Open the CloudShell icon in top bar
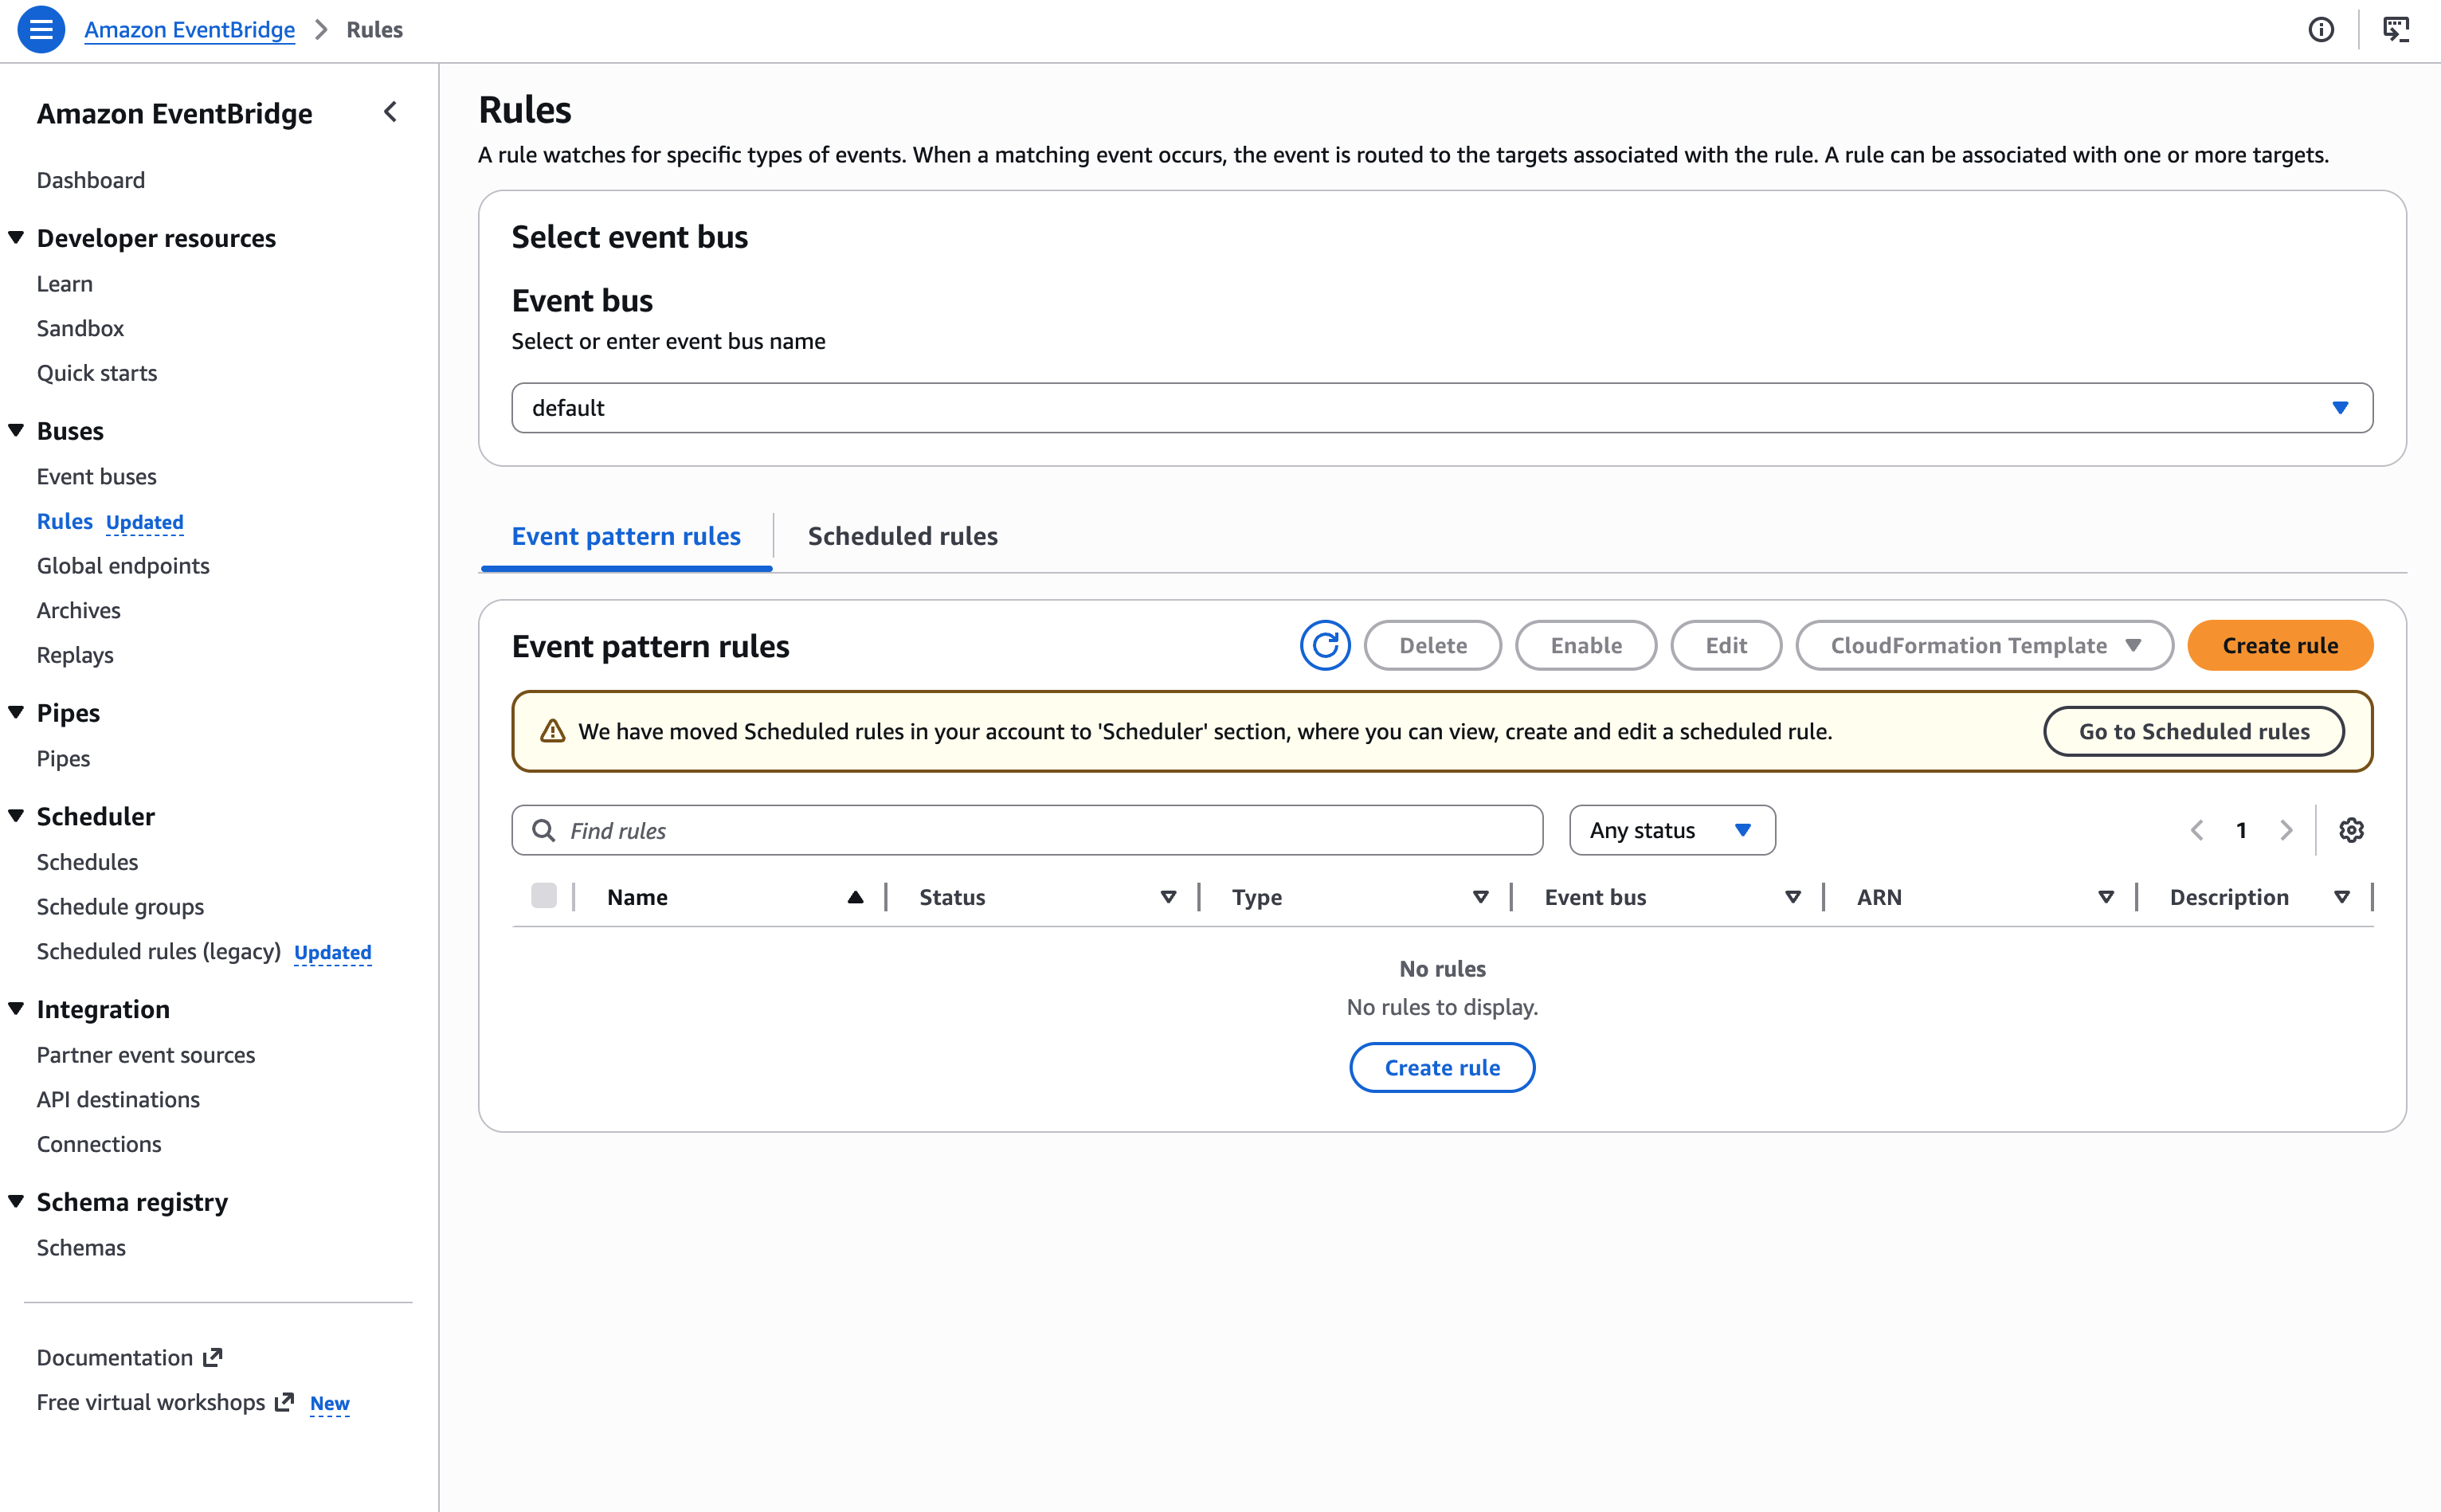This screenshot has width=2441, height=1512. tap(2396, 30)
